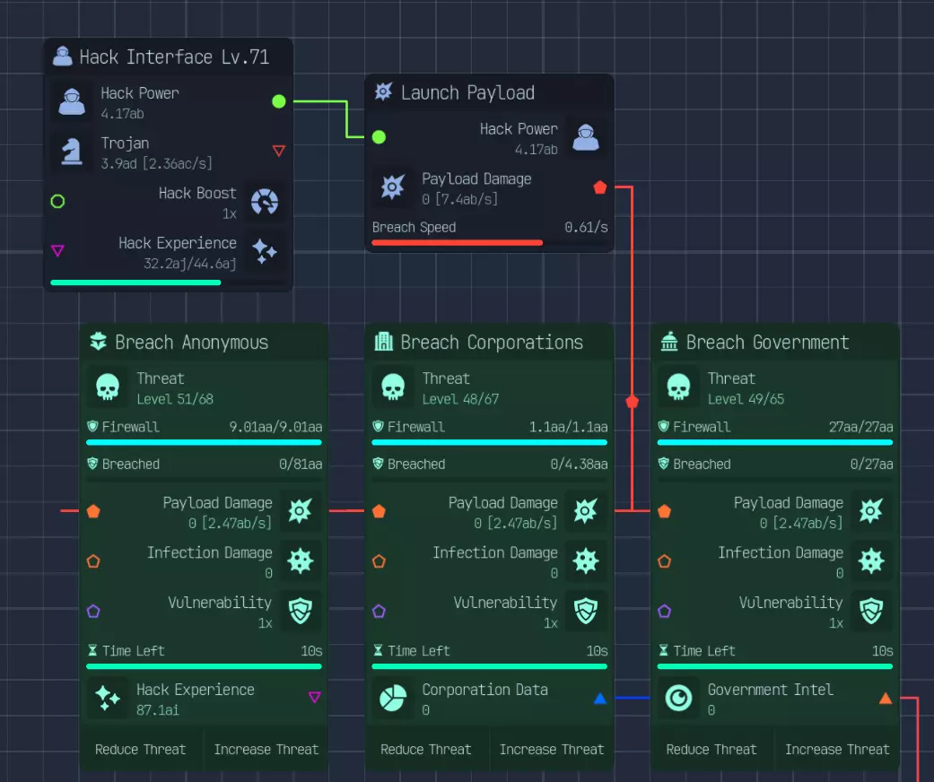Select the green Hack Power output port
Image resolution: width=934 pixels, height=782 pixels.
[x=279, y=101]
